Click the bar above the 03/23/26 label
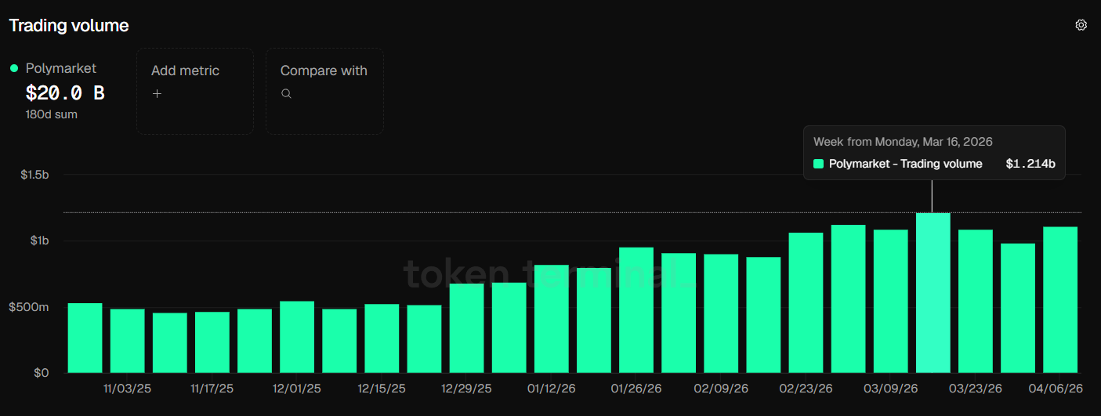This screenshot has height=416, width=1101. pyautogui.click(x=976, y=301)
